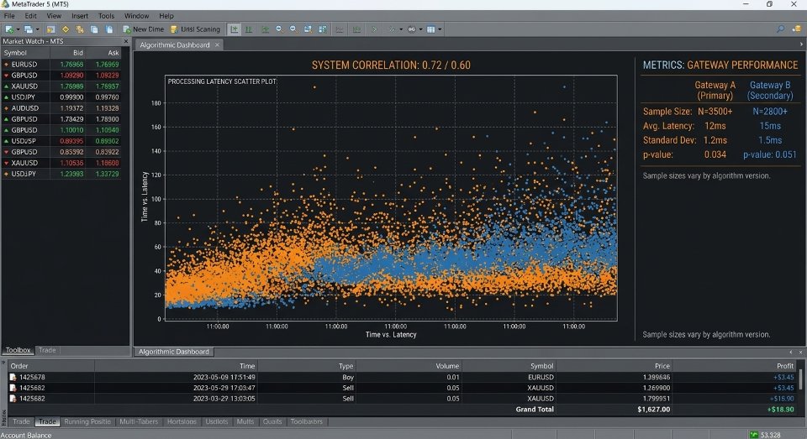Switch to candlestick chart mode icon

pos(249,29)
